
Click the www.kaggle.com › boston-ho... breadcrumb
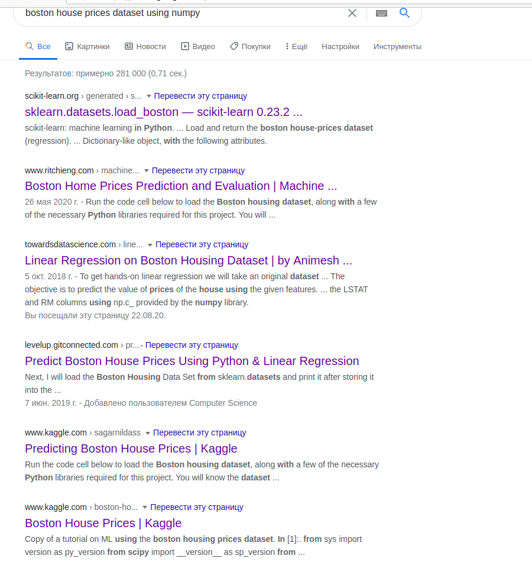point(82,507)
